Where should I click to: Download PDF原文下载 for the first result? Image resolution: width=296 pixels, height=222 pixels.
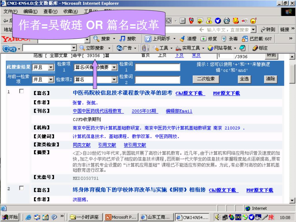point(226,93)
